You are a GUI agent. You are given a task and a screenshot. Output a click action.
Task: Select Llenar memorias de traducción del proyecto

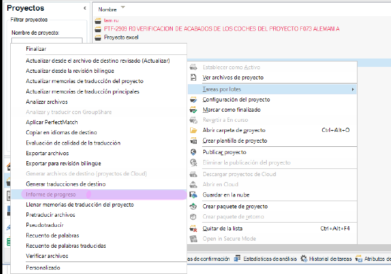tap(99, 205)
